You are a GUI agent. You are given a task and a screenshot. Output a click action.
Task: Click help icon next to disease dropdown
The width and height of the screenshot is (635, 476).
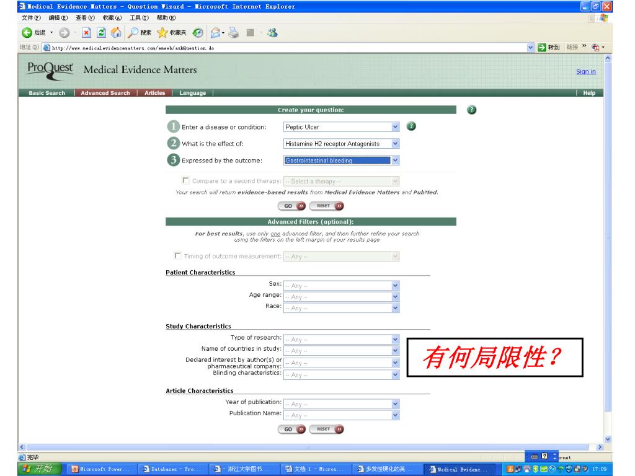pyautogui.click(x=411, y=126)
